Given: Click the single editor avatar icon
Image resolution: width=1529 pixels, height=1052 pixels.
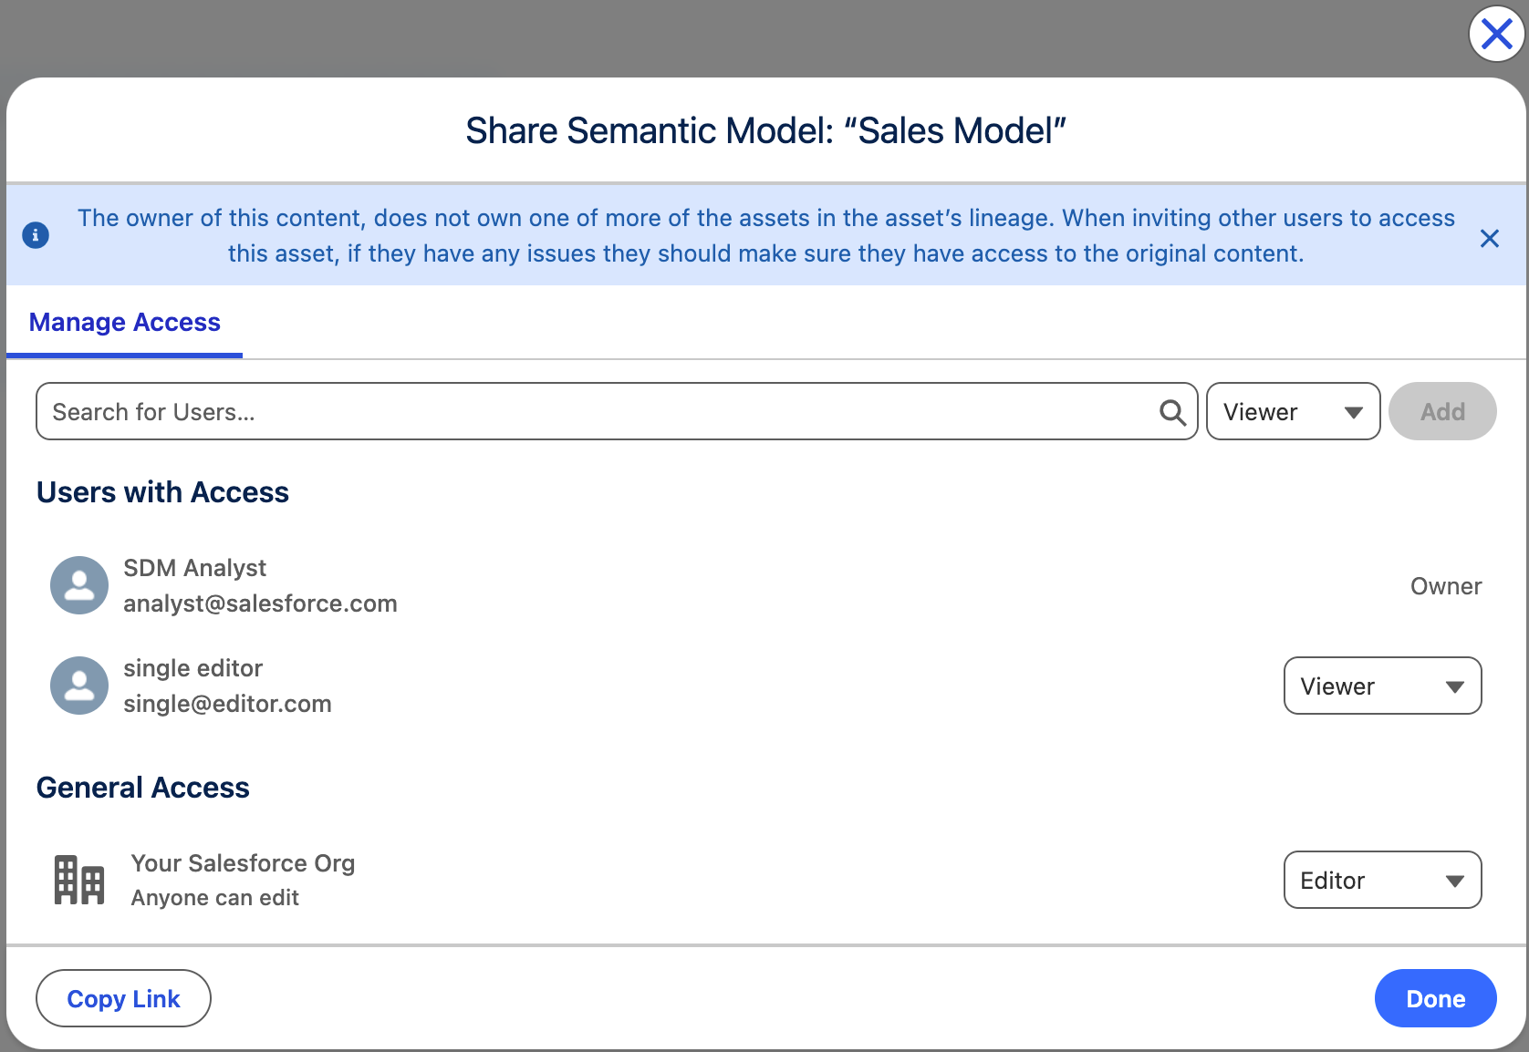Looking at the screenshot, I should (79, 686).
